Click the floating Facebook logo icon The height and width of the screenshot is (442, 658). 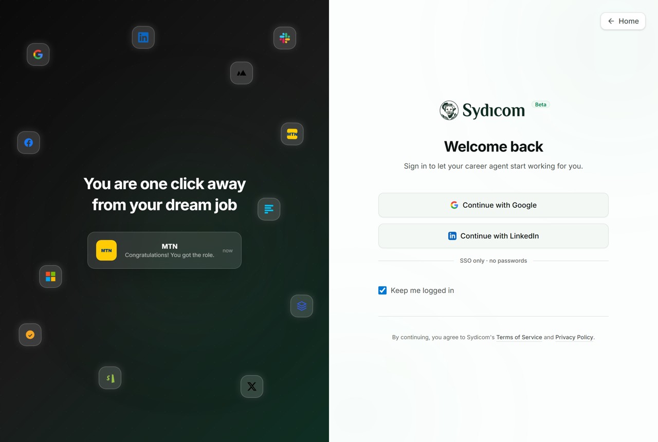point(29,142)
